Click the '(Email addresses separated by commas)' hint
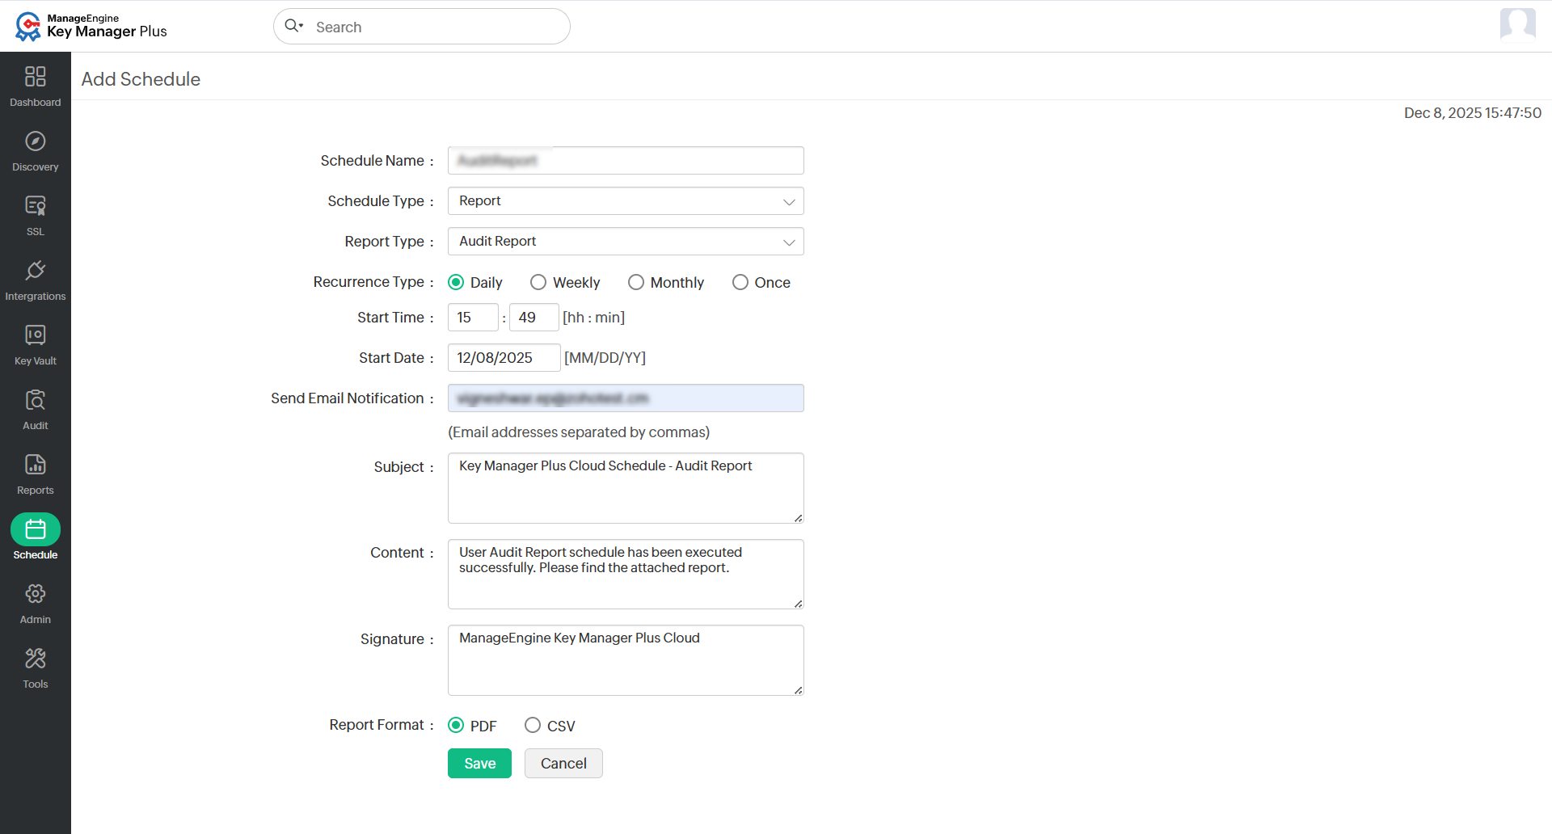 click(579, 432)
